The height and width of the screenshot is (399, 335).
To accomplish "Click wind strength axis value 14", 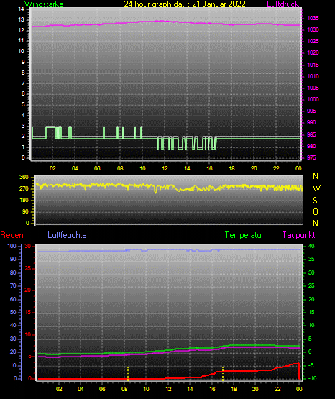I will 22,9.
